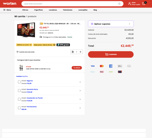Click the Oney payment icon
This screenshot has width=152, height=138.
pos(111,72)
